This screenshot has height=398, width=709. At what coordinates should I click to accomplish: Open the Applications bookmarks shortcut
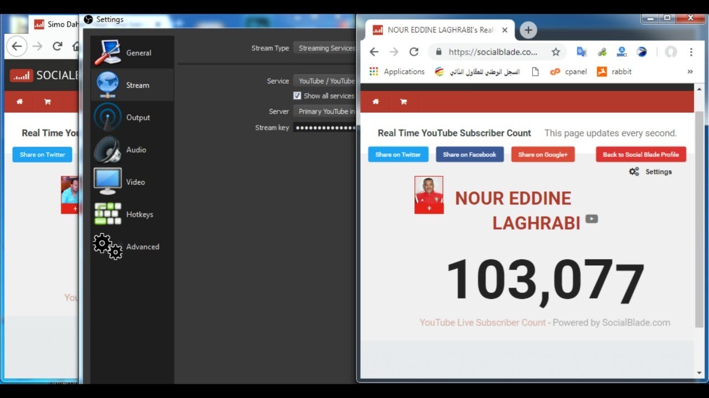[x=397, y=72]
